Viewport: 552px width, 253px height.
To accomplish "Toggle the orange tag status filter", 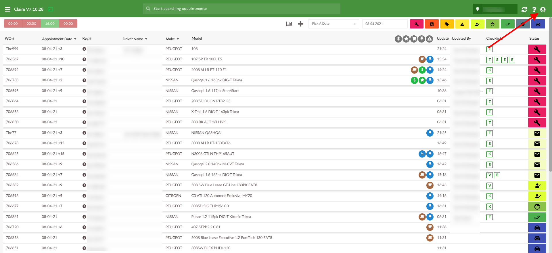I will (447, 24).
